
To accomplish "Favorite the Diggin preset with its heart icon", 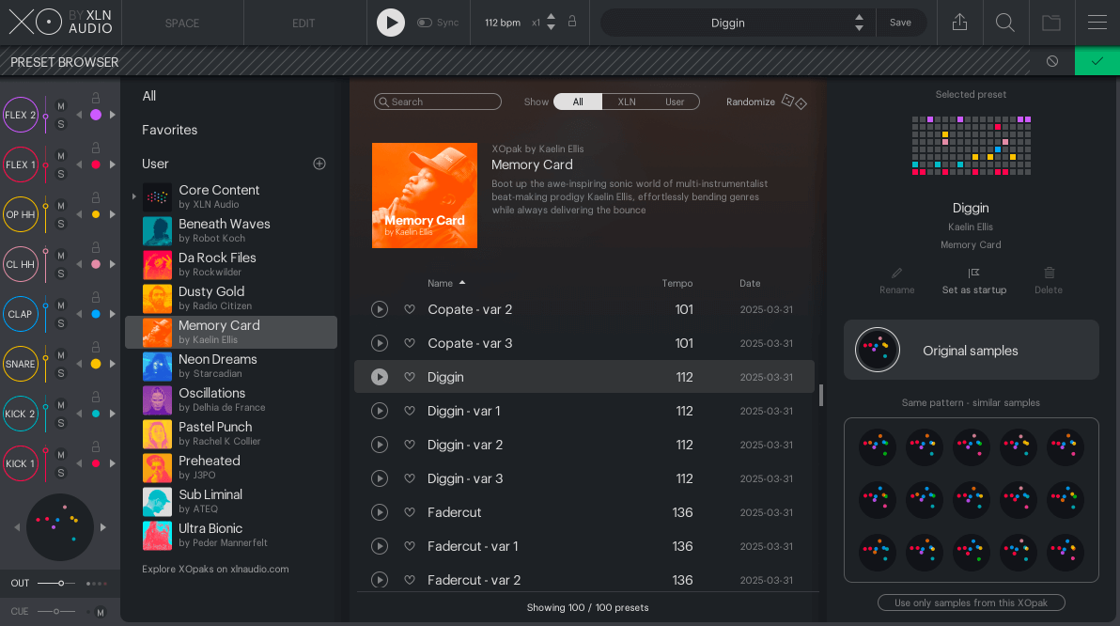I will coord(410,377).
